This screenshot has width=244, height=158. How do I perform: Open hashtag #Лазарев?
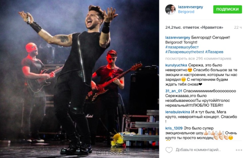[x=214, y=52]
